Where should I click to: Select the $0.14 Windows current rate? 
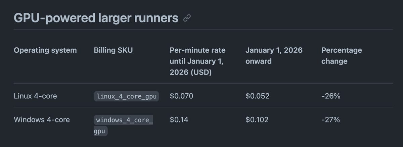click(x=179, y=119)
